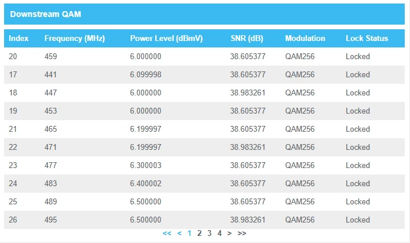
Task: Open page 2 of the table
Action: click(199, 233)
